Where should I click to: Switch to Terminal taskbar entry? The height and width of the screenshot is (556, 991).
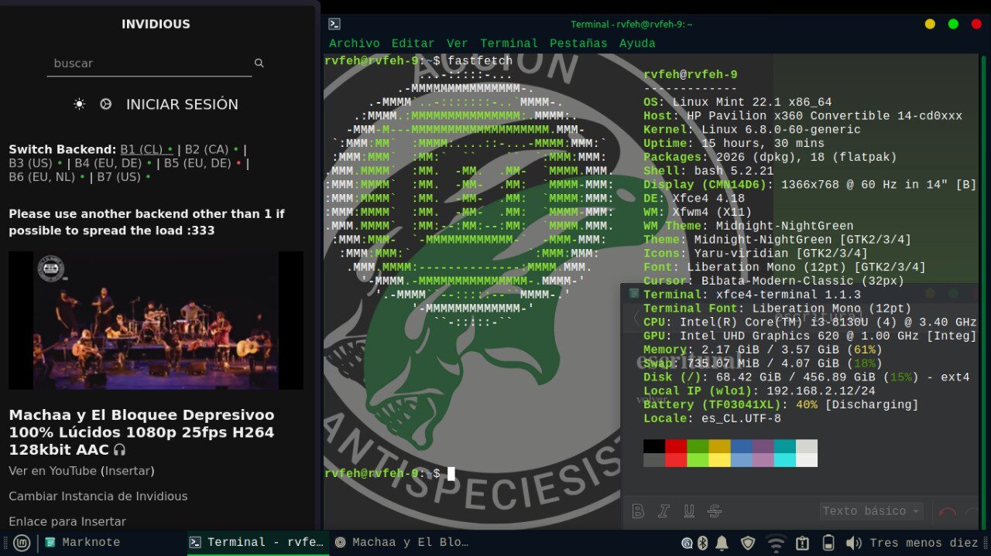tap(258, 543)
